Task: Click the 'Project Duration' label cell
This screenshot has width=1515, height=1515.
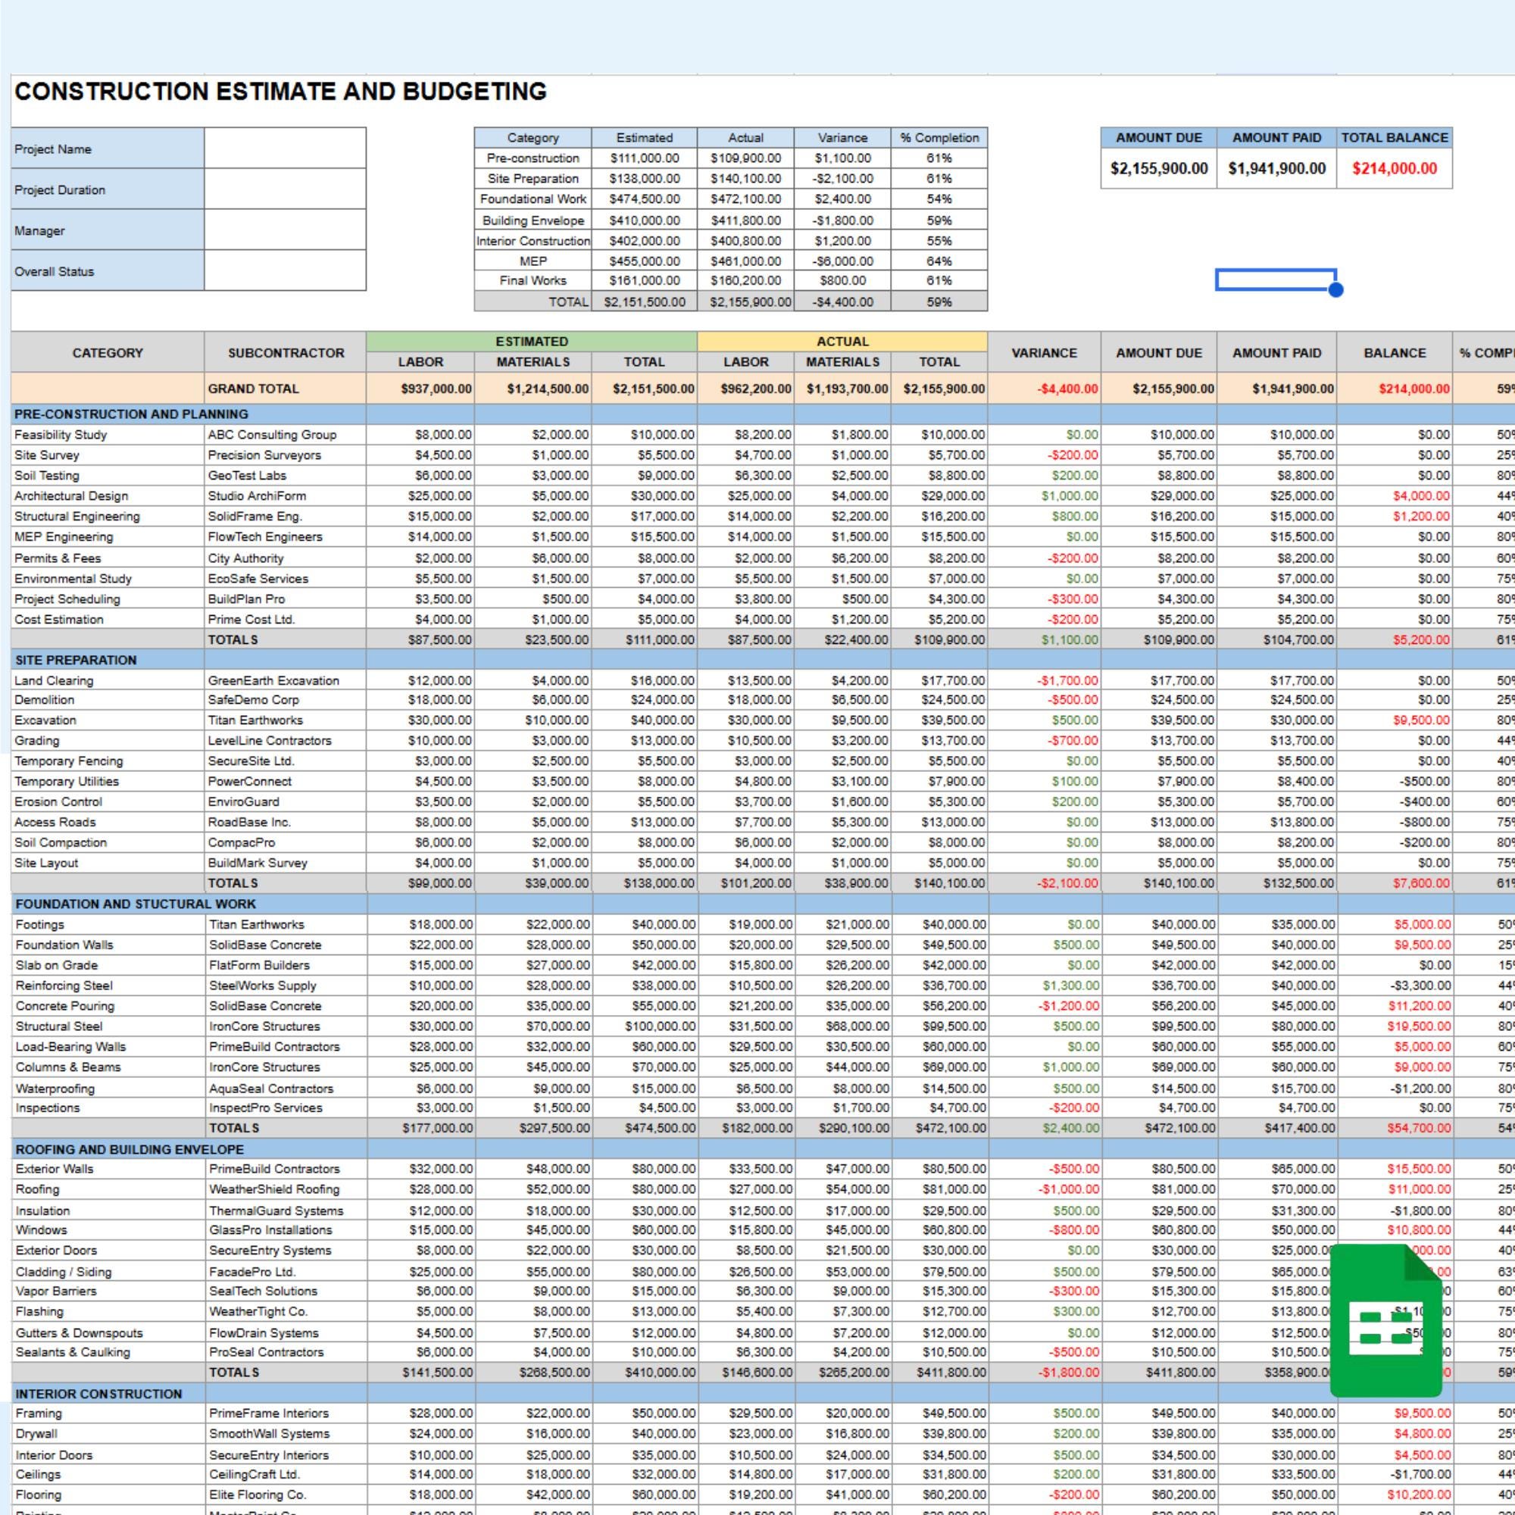Action: point(108,190)
